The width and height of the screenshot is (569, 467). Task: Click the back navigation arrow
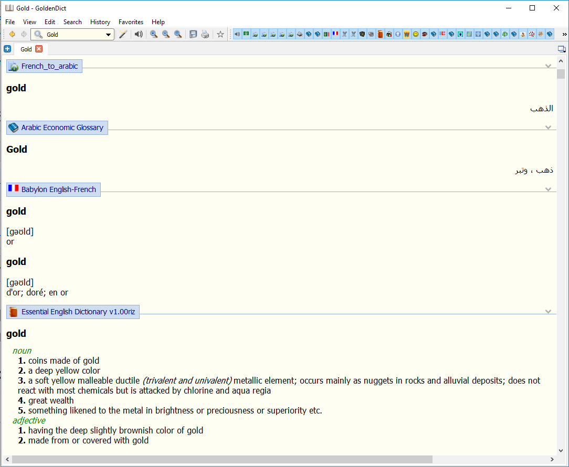click(x=12, y=34)
